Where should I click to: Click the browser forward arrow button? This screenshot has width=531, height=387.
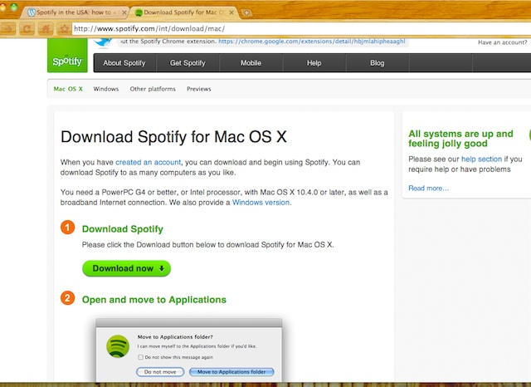8,29
